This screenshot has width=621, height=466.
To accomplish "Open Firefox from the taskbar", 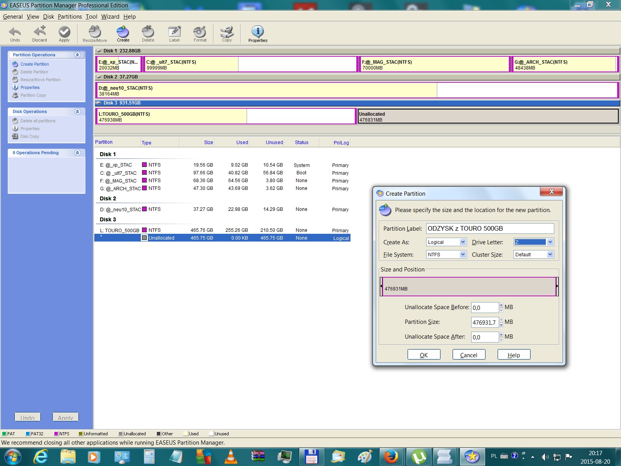I will click(391, 457).
